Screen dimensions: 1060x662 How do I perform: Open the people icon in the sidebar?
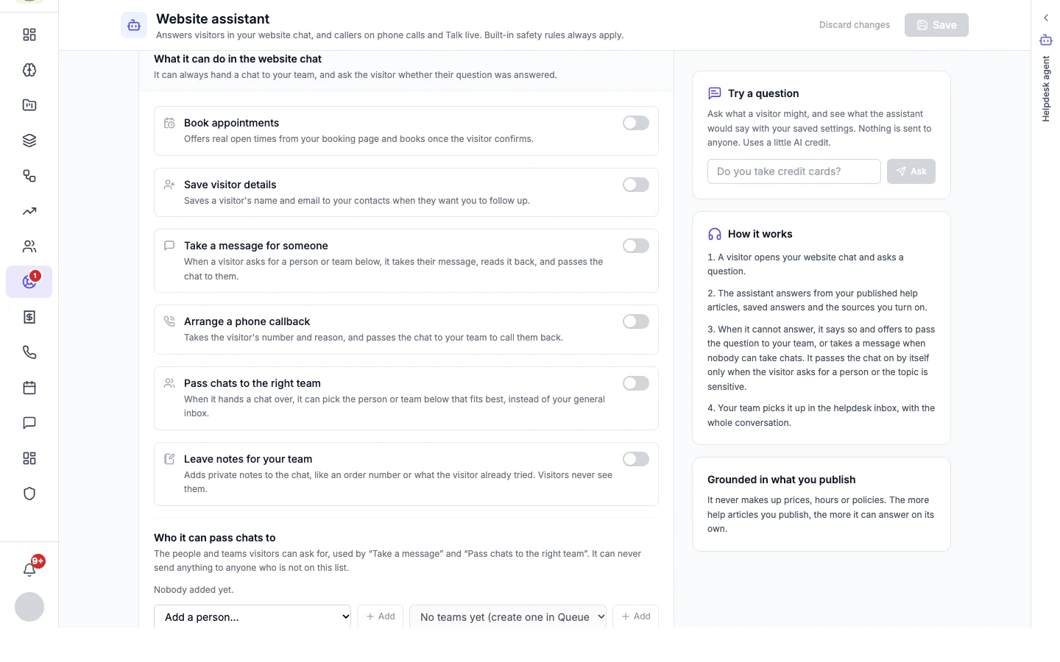(x=29, y=246)
